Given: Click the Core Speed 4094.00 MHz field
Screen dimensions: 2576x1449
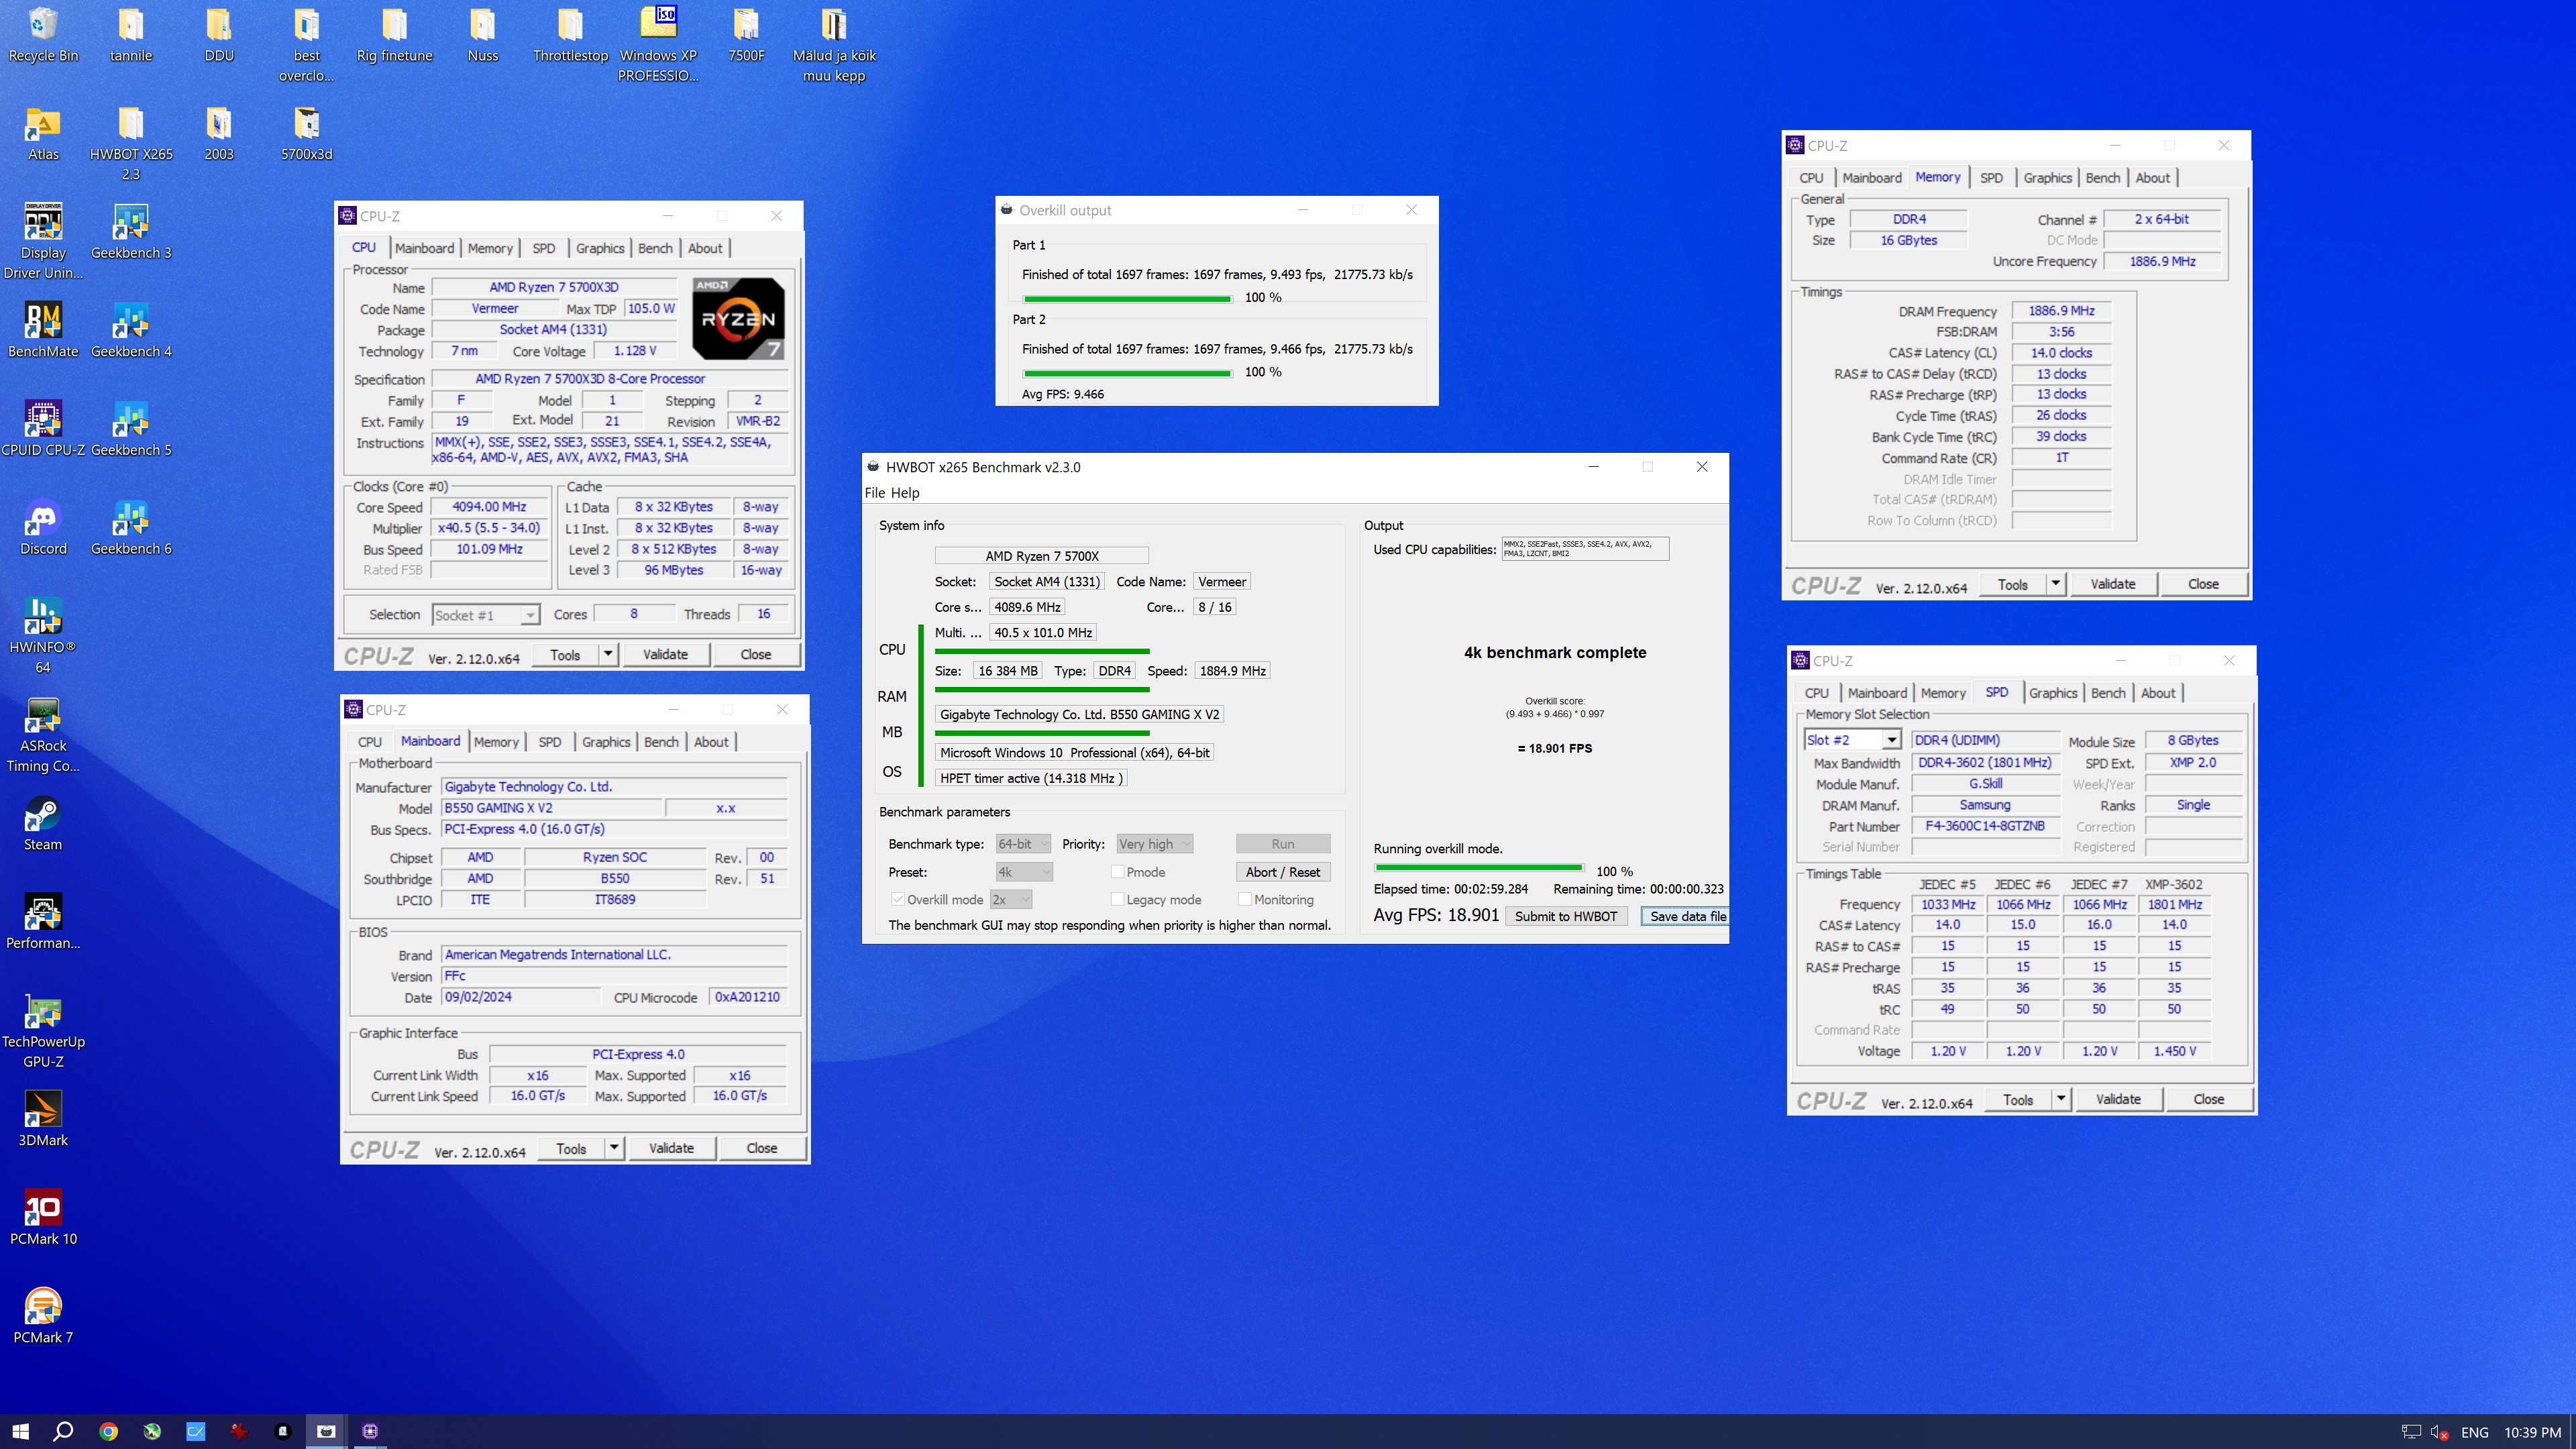Looking at the screenshot, I should tap(489, 507).
